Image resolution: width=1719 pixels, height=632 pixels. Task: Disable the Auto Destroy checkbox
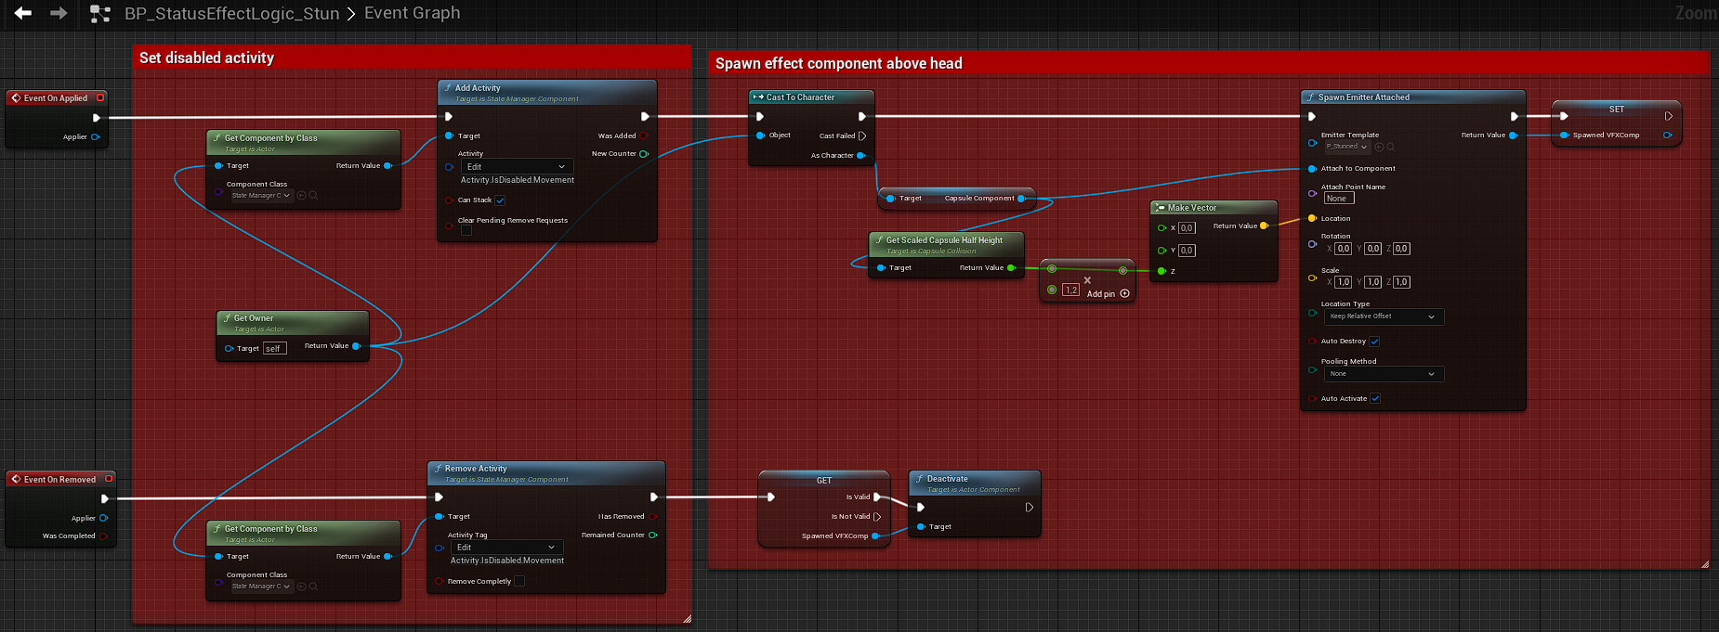[1374, 342]
